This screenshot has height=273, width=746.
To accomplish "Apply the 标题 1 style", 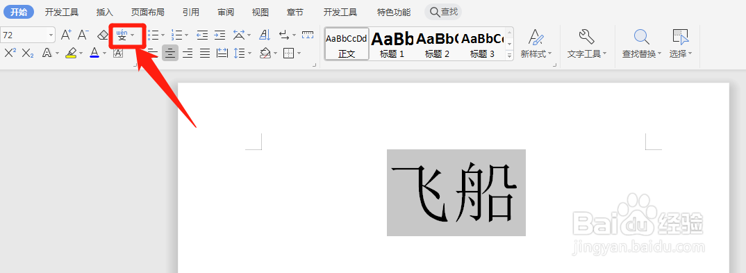I will pyautogui.click(x=392, y=44).
